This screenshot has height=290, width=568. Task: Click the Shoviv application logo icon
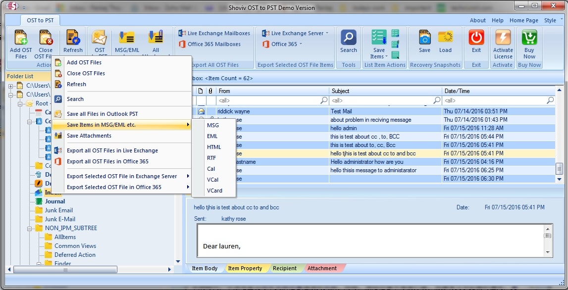click(x=11, y=6)
